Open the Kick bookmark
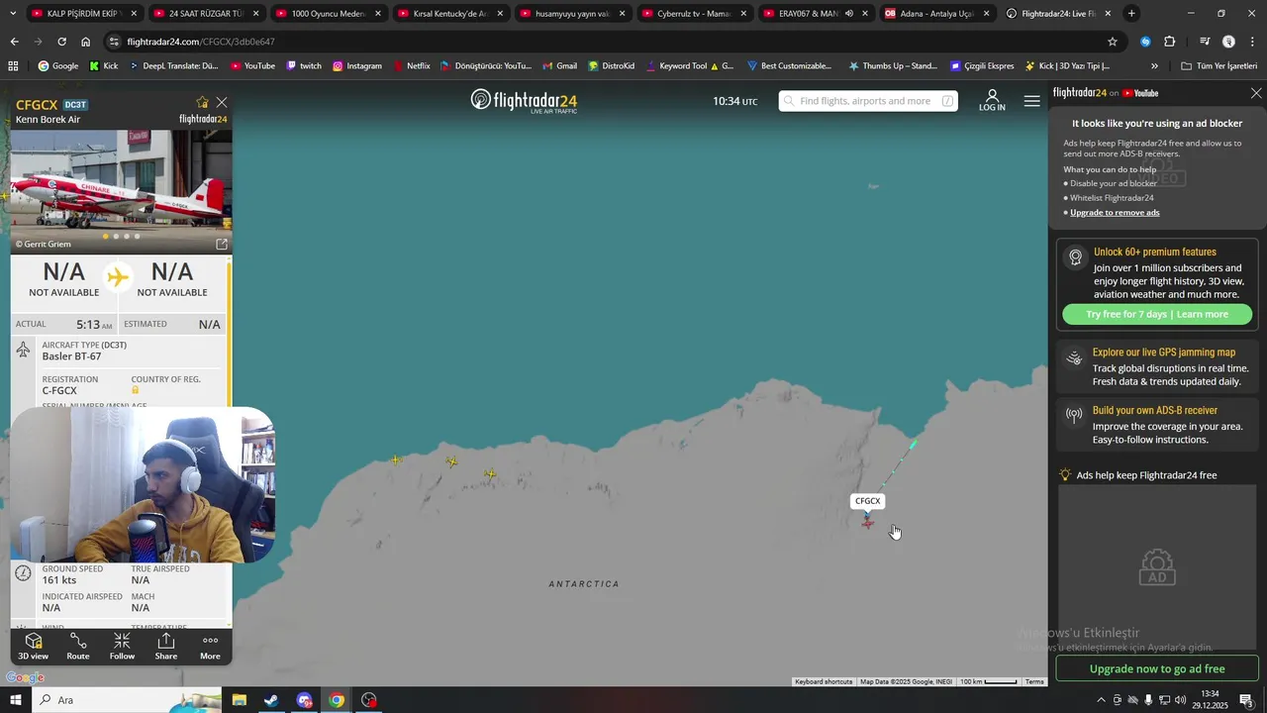The width and height of the screenshot is (1267, 713). tap(104, 65)
